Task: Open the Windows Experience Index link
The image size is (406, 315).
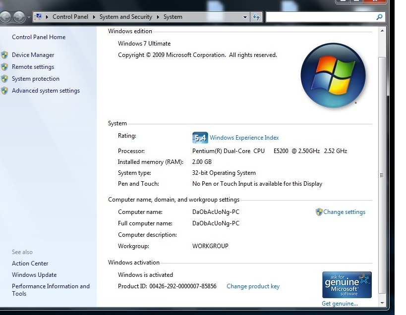Action: (244, 138)
